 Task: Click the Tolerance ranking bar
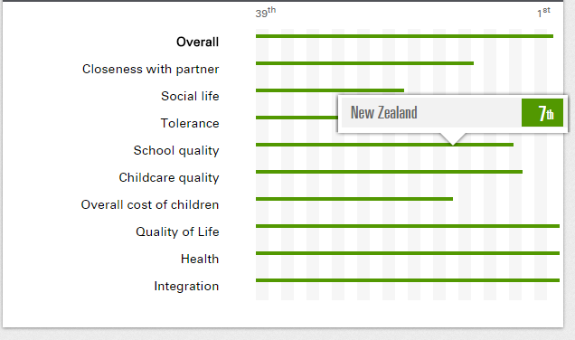pyautogui.click(x=297, y=118)
